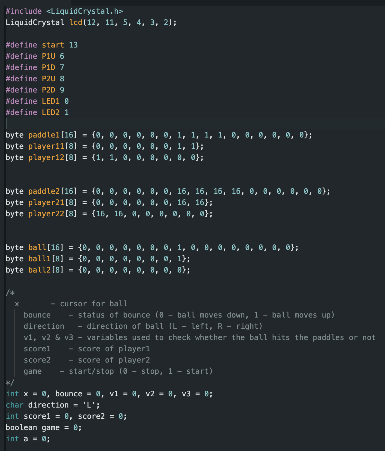
Task: Click the ball1 array name
Action: [39, 259]
